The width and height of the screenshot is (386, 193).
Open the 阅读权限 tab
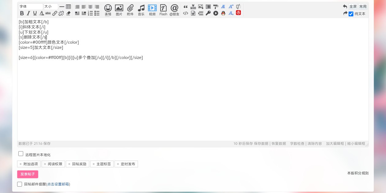53,164
